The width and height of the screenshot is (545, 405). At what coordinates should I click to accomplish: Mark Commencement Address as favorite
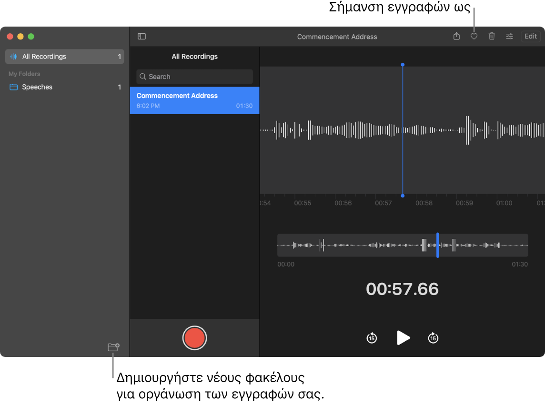(x=474, y=36)
